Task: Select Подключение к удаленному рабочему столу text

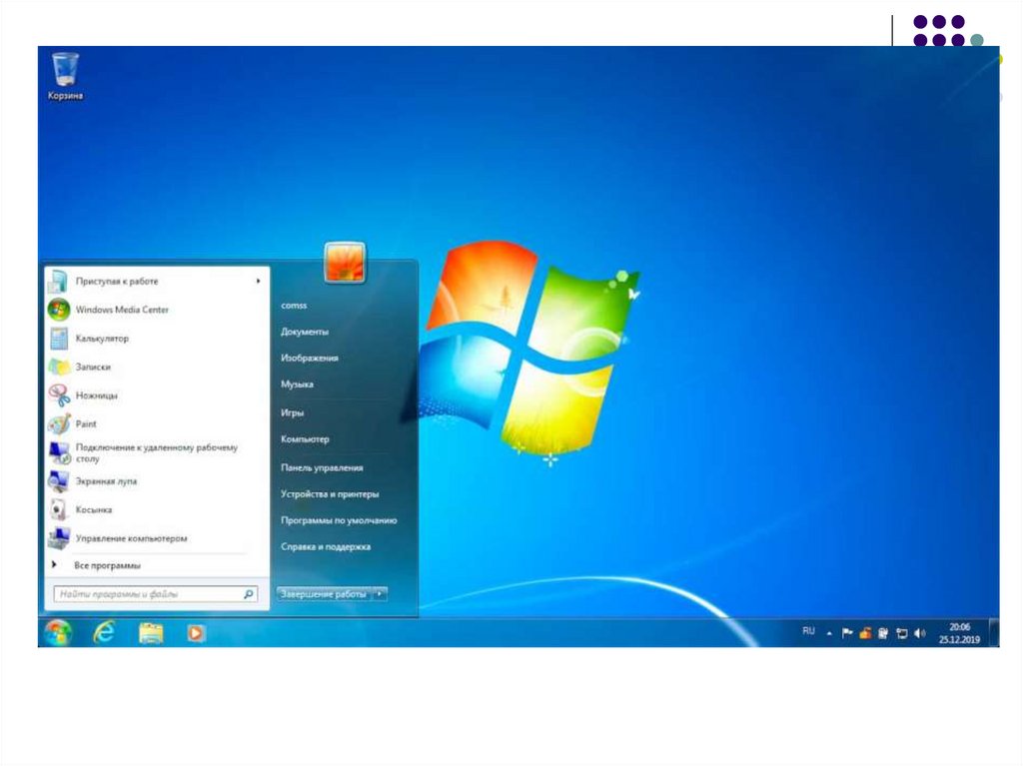Action: point(157,452)
